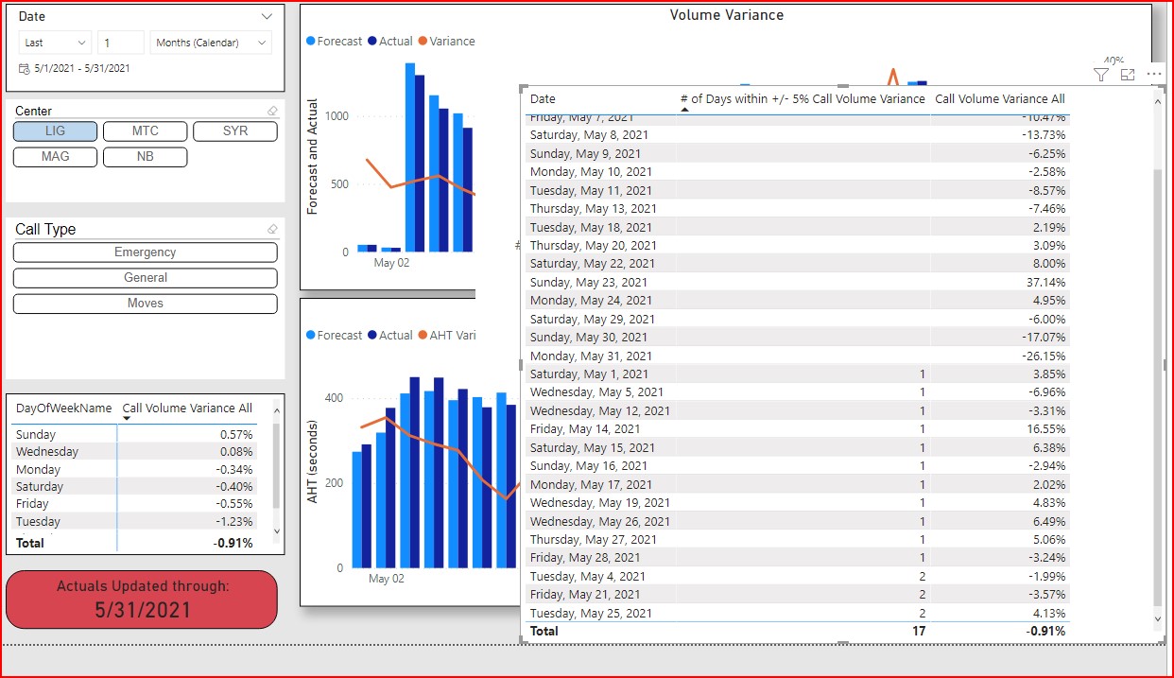Open the Last relative date dropdown
The image size is (1174, 678).
[x=56, y=43]
